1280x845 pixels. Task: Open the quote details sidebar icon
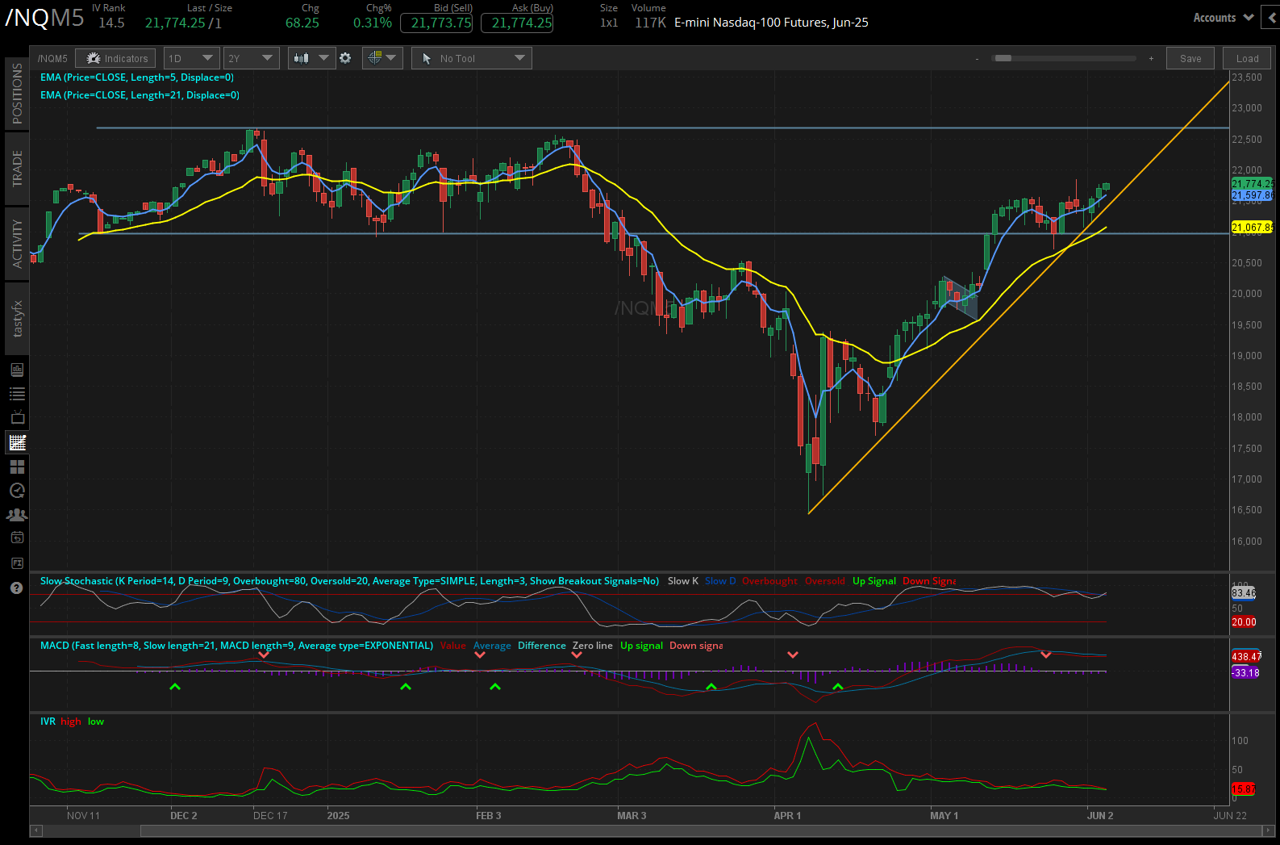(x=17, y=370)
